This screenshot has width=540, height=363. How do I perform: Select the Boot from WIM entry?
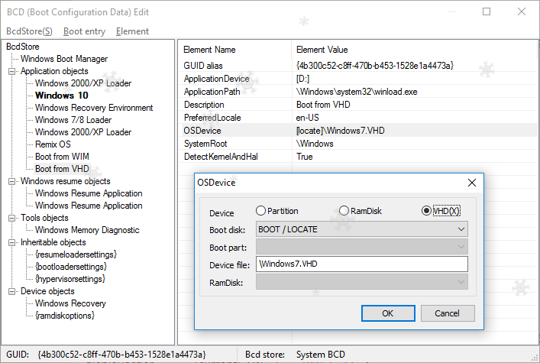(x=62, y=157)
